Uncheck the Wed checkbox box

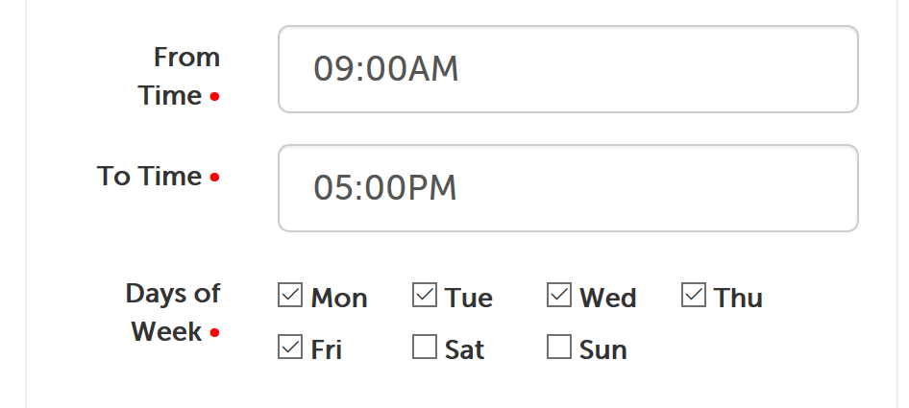559,296
